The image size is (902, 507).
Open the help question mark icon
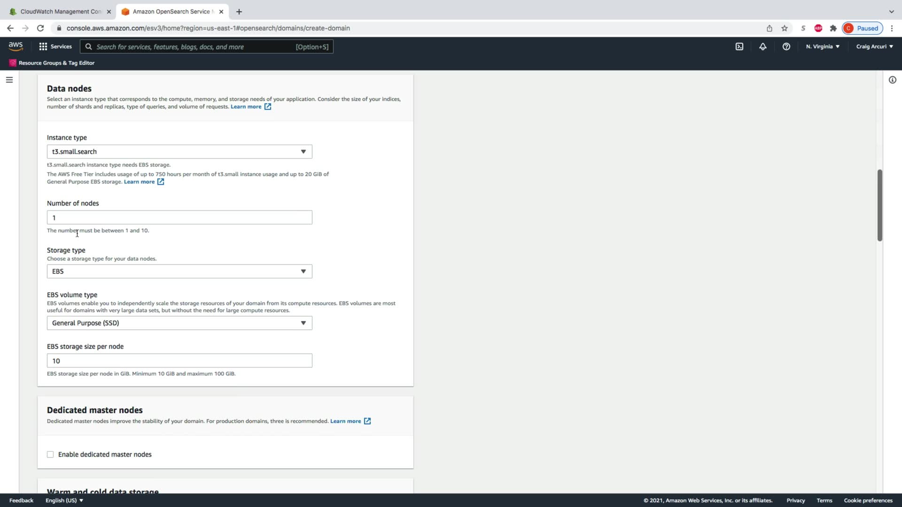click(786, 46)
